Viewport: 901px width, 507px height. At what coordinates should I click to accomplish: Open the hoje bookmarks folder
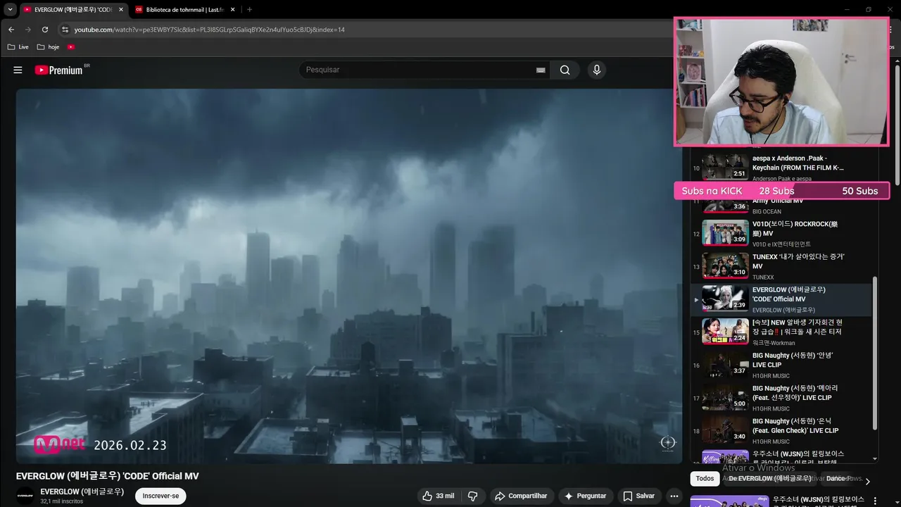pos(49,47)
